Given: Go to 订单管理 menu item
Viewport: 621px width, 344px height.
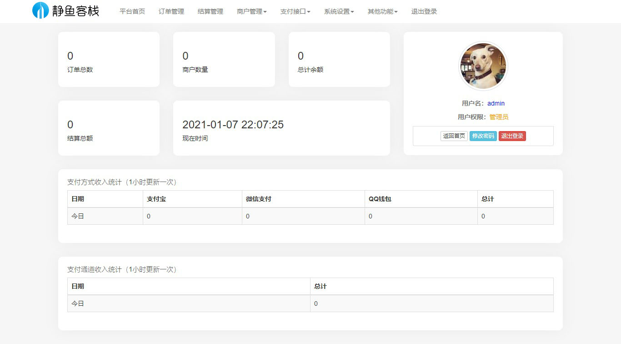Looking at the screenshot, I should pos(171,11).
